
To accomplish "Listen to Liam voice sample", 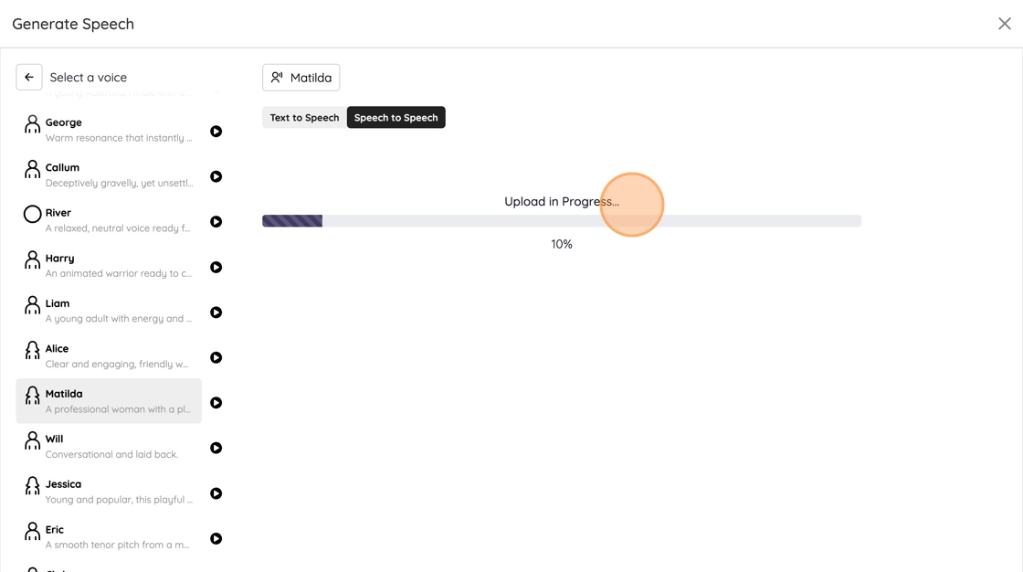I will point(216,312).
